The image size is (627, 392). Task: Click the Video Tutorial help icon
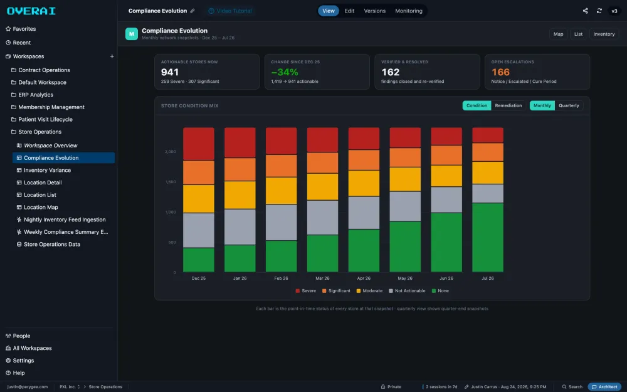coord(211,11)
